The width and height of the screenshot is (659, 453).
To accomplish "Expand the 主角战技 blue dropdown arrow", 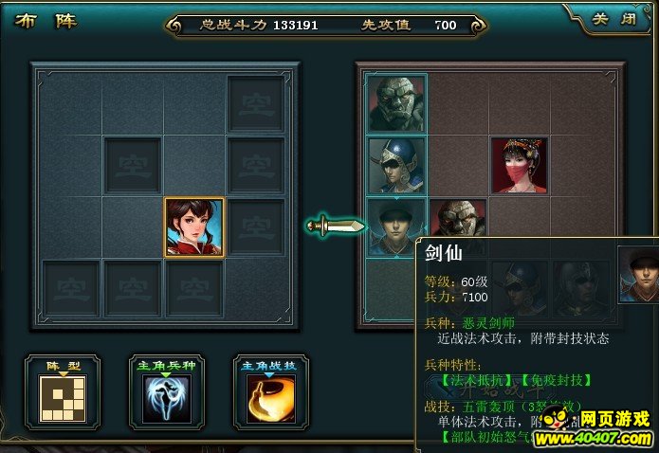I will [269, 374].
